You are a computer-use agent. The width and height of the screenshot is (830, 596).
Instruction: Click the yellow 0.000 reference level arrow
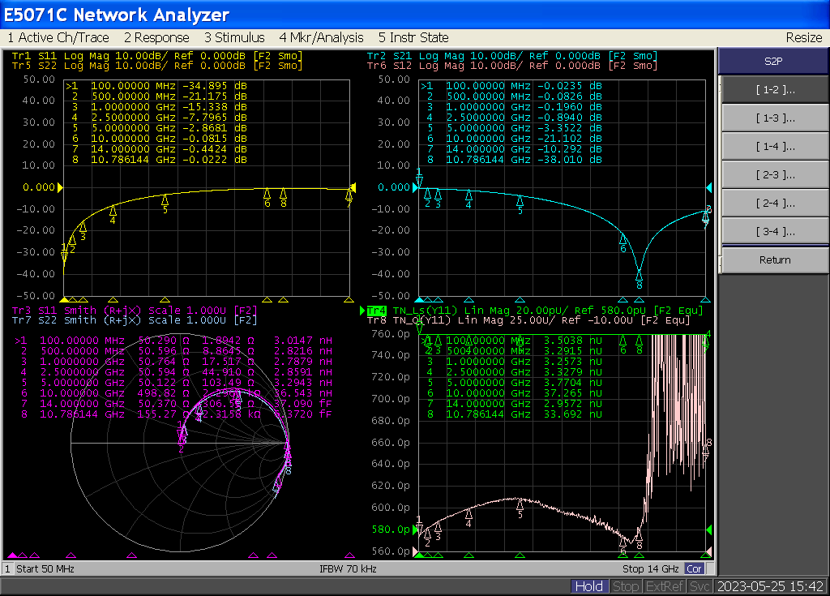(60, 187)
